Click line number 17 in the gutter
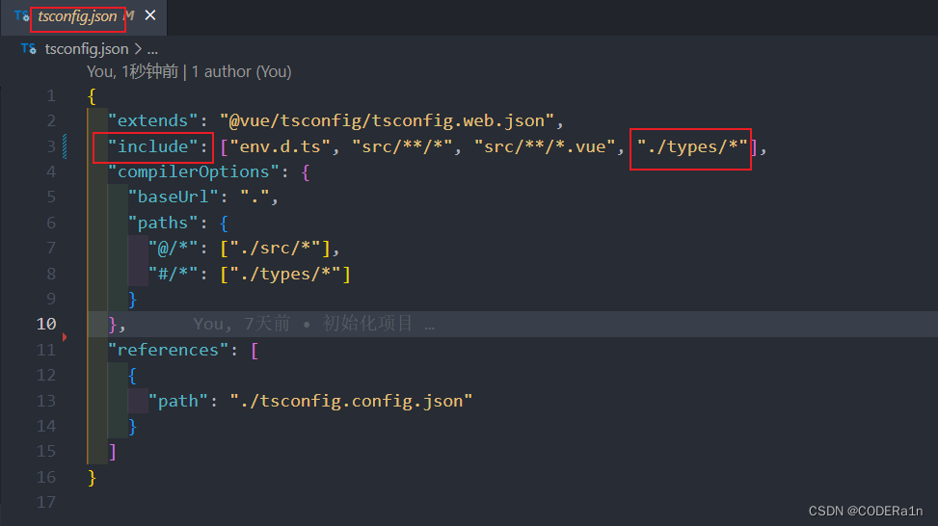Screen dimensions: 938x526 tap(46, 502)
